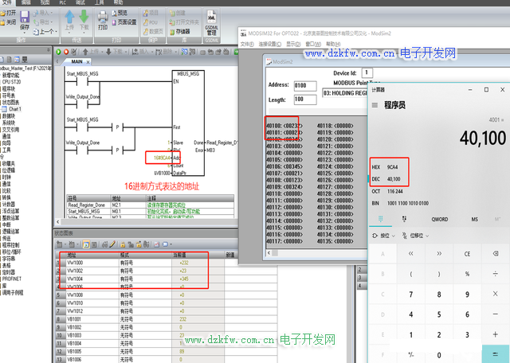This screenshot has height=363, width=510.
Task: Open the QWORD word-size selector
Action: pyautogui.click(x=440, y=219)
